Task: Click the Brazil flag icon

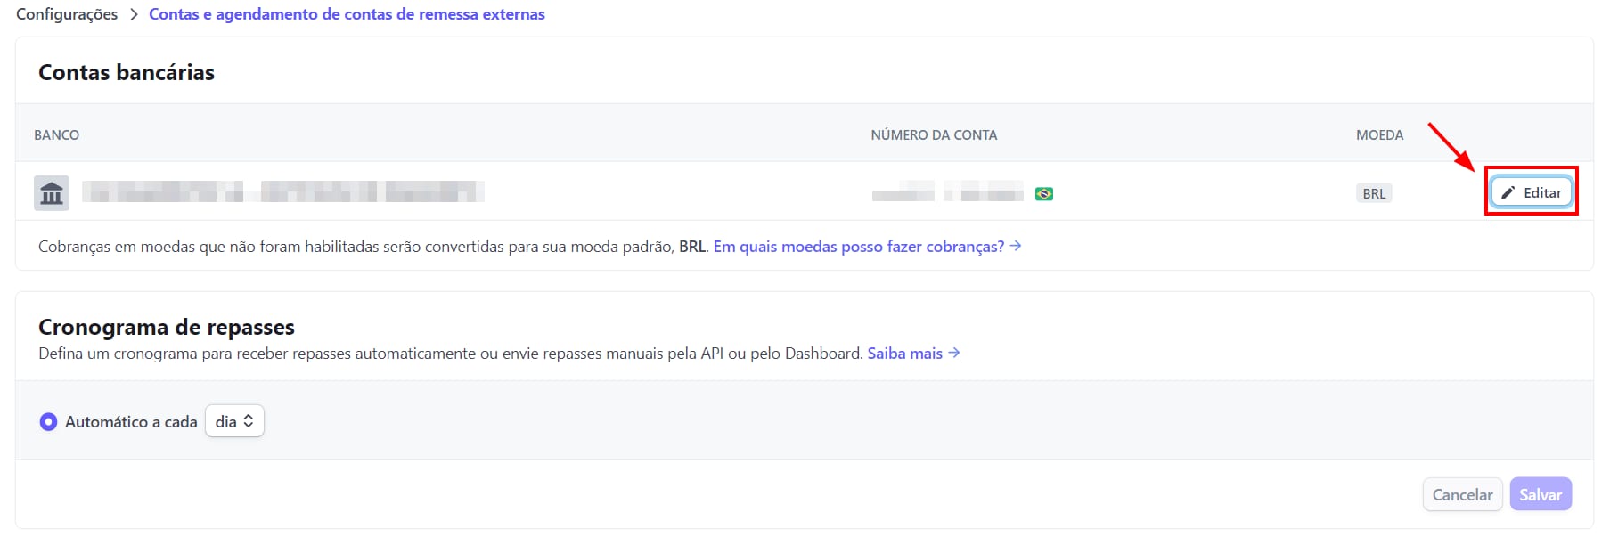Action: point(1044,194)
